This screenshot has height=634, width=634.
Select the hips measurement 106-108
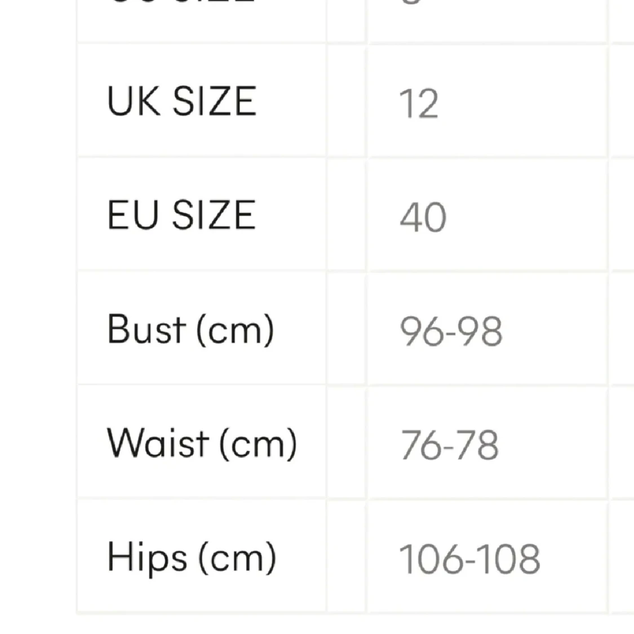pos(469,559)
